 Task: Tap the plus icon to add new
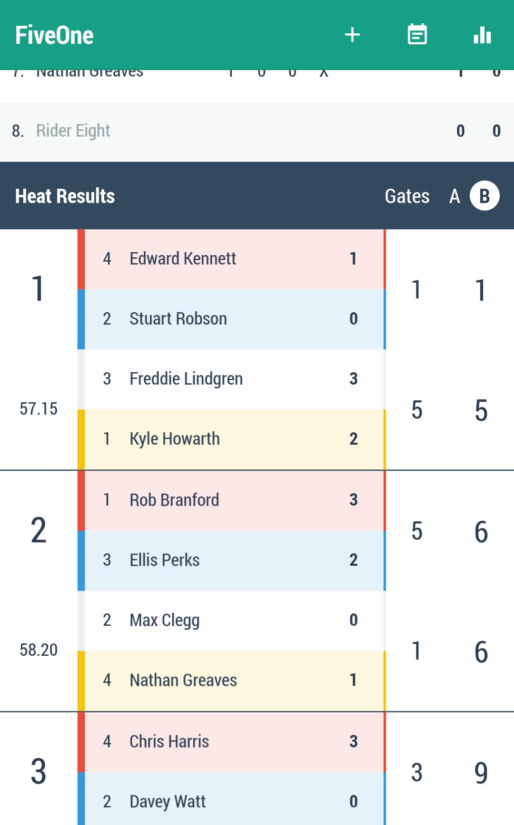pos(352,35)
